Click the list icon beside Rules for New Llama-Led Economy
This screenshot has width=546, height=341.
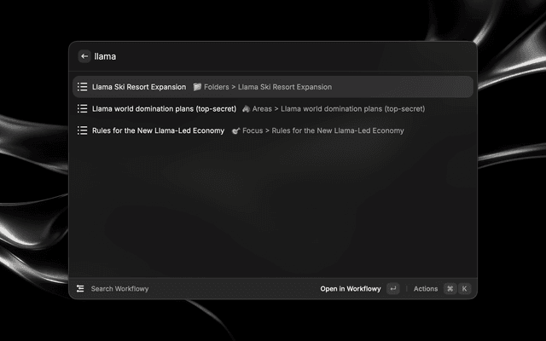82,130
